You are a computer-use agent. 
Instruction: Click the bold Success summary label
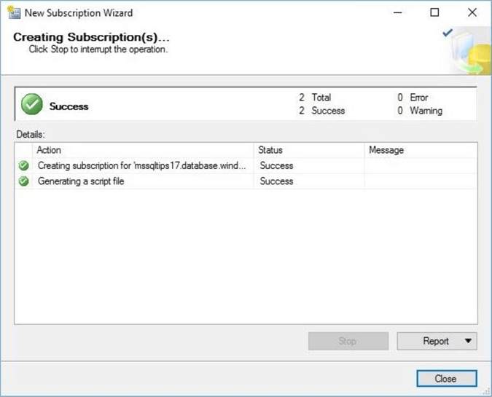(69, 106)
